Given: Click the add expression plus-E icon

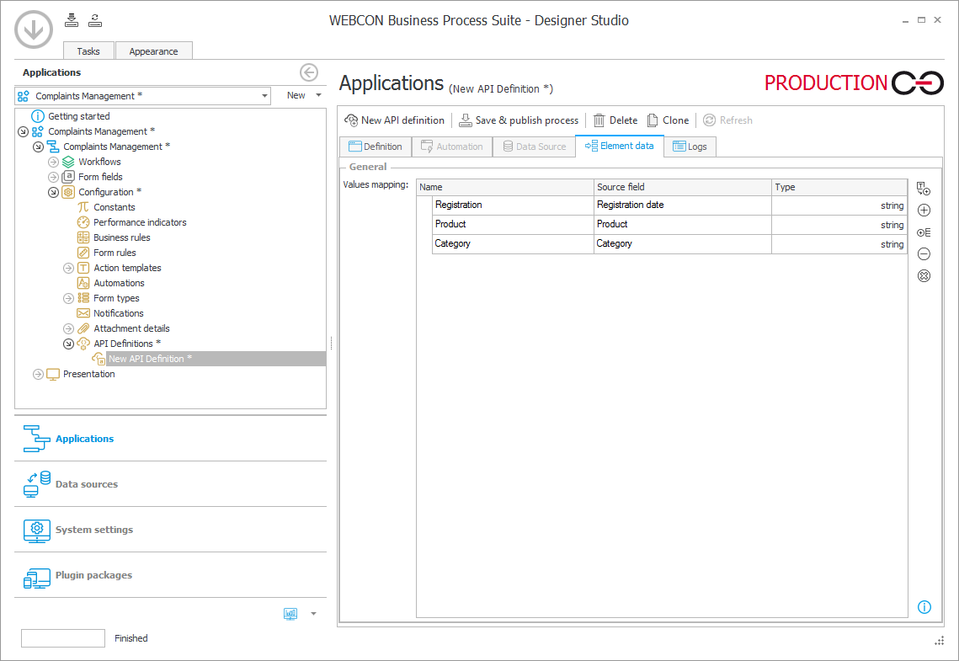Looking at the screenshot, I should [924, 232].
